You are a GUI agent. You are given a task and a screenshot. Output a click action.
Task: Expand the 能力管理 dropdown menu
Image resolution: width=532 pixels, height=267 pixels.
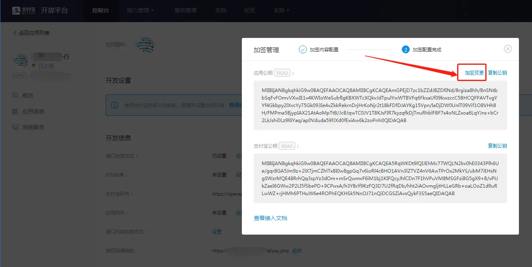pyautogui.click(x=141, y=11)
